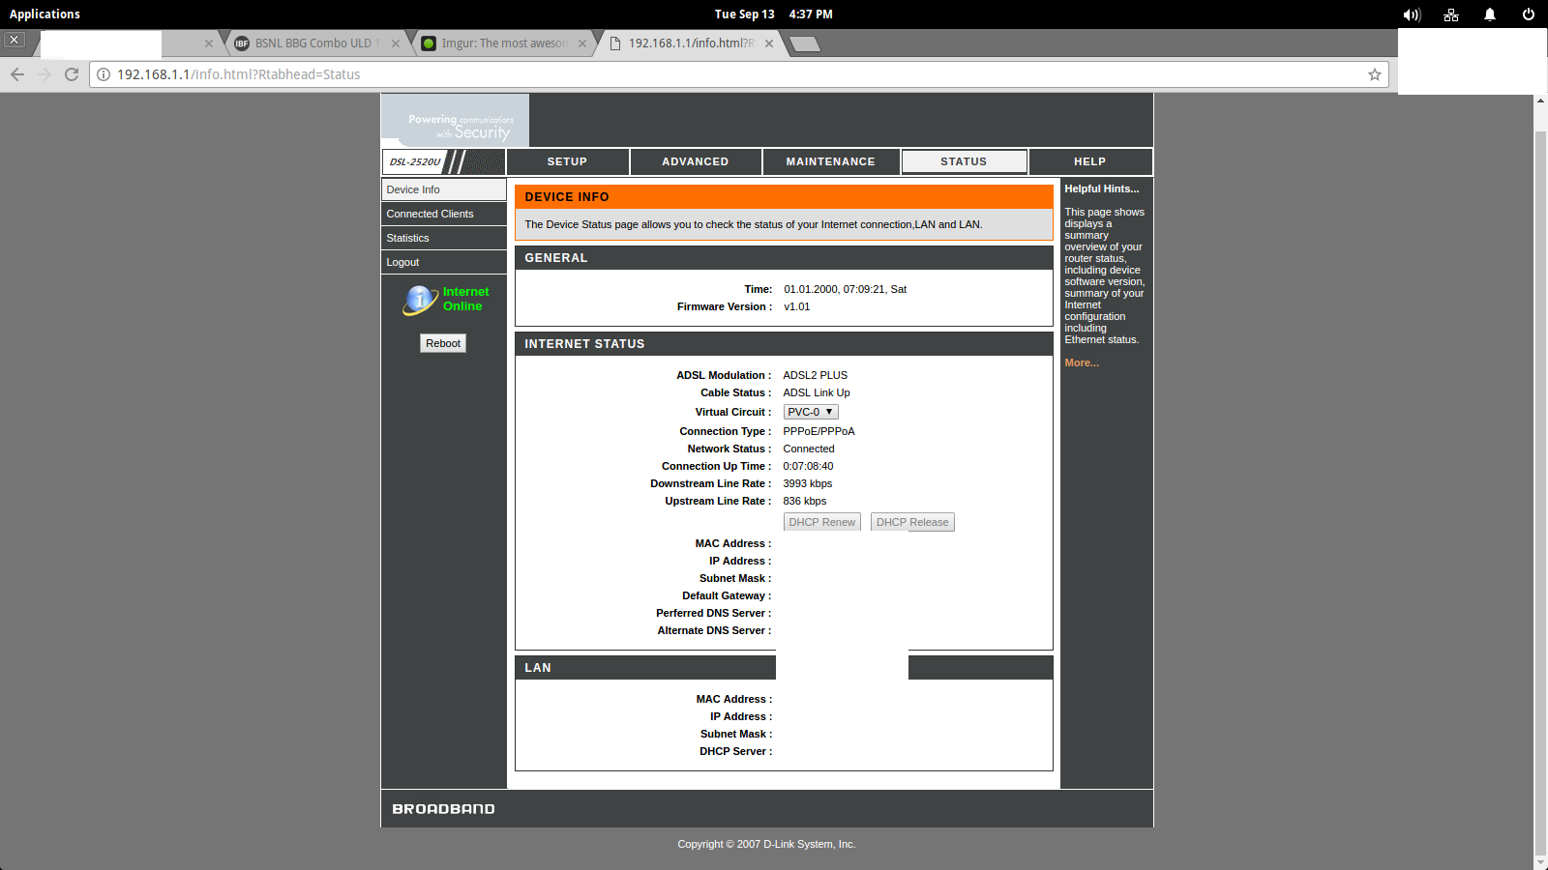Open the system volume icon

(x=1412, y=14)
